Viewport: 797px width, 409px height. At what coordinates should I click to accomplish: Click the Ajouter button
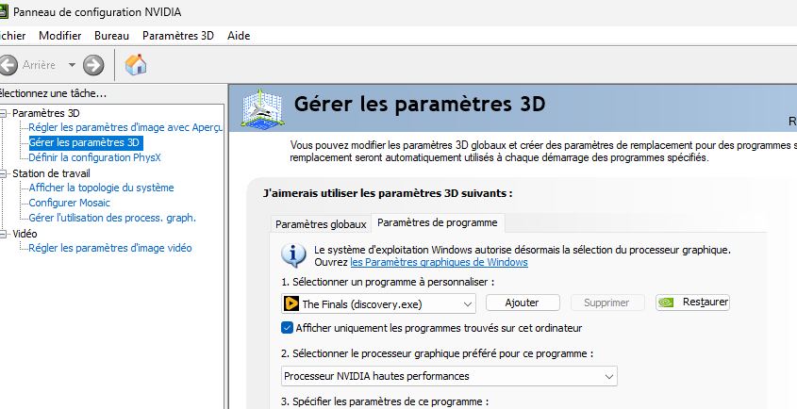pos(523,303)
